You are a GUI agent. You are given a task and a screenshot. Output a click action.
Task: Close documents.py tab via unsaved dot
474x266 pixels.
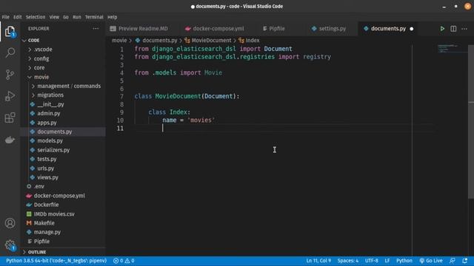coord(412,29)
